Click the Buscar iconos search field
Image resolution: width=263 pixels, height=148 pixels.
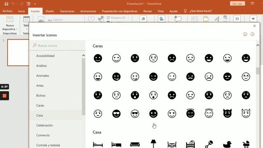tap(58, 46)
